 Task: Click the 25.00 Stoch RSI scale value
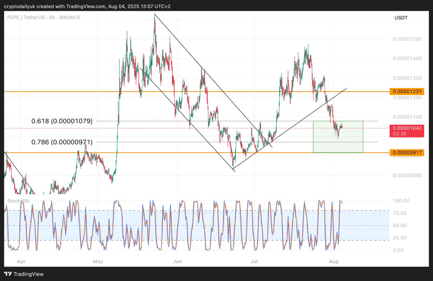(x=400, y=238)
